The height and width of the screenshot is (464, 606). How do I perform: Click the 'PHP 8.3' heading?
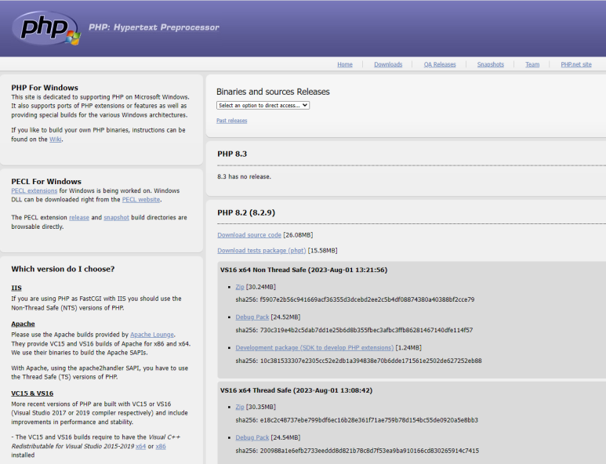tap(232, 154)
